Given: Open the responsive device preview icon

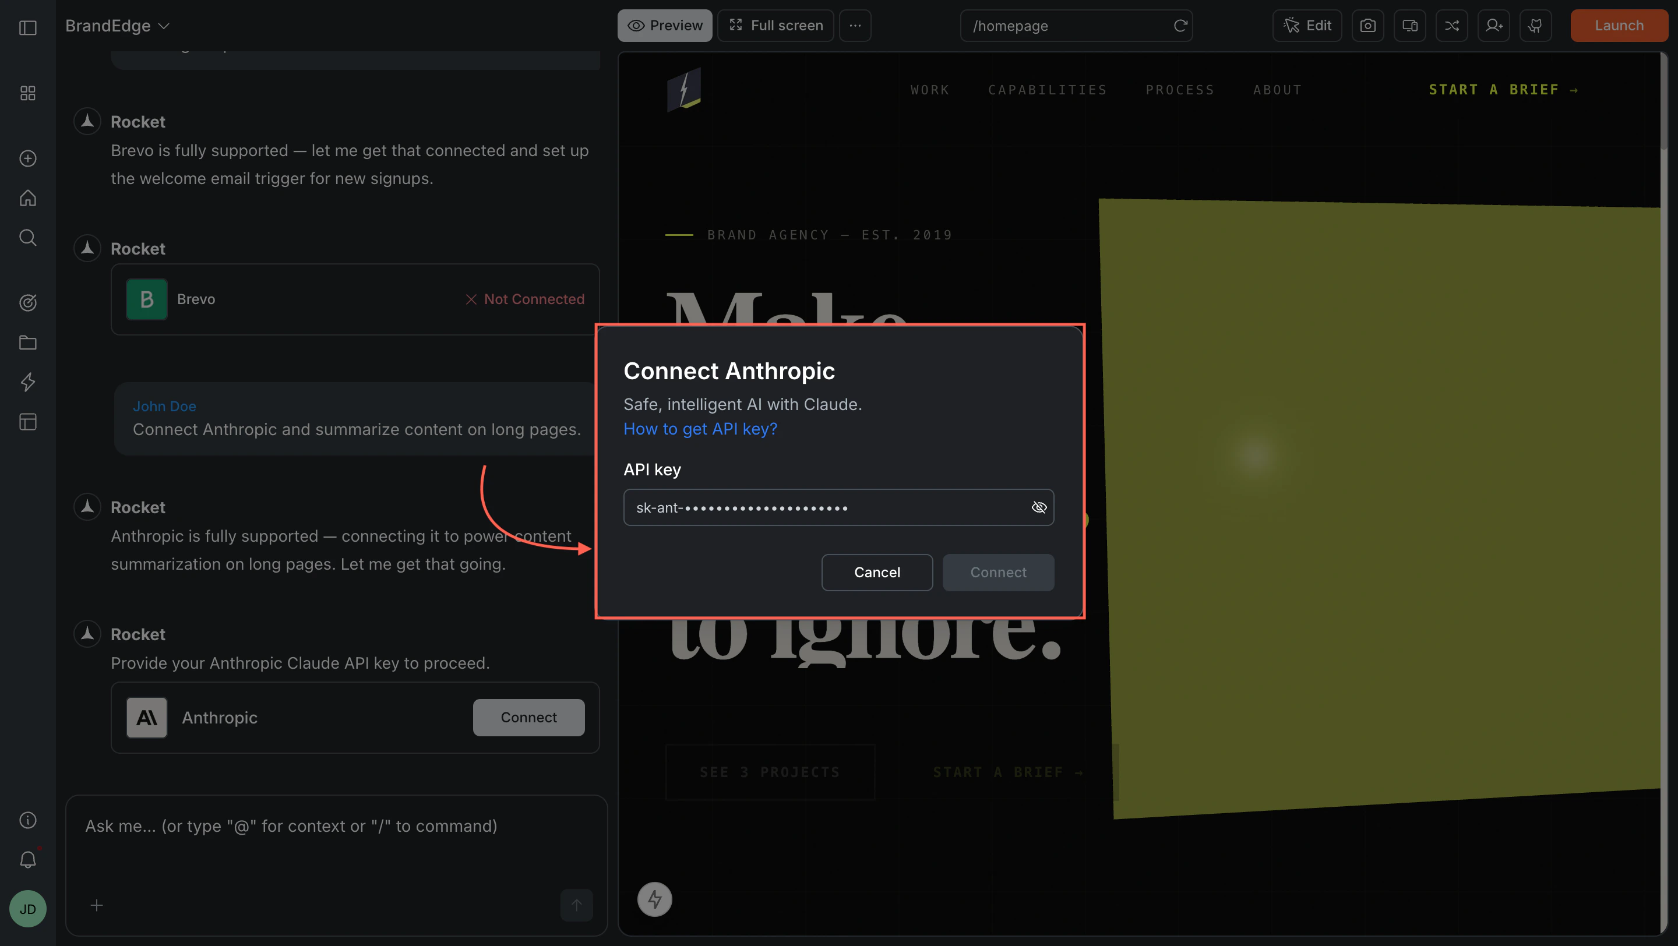Looking at the screenshot, I should pyautogui.click(x=1409, y=26).
